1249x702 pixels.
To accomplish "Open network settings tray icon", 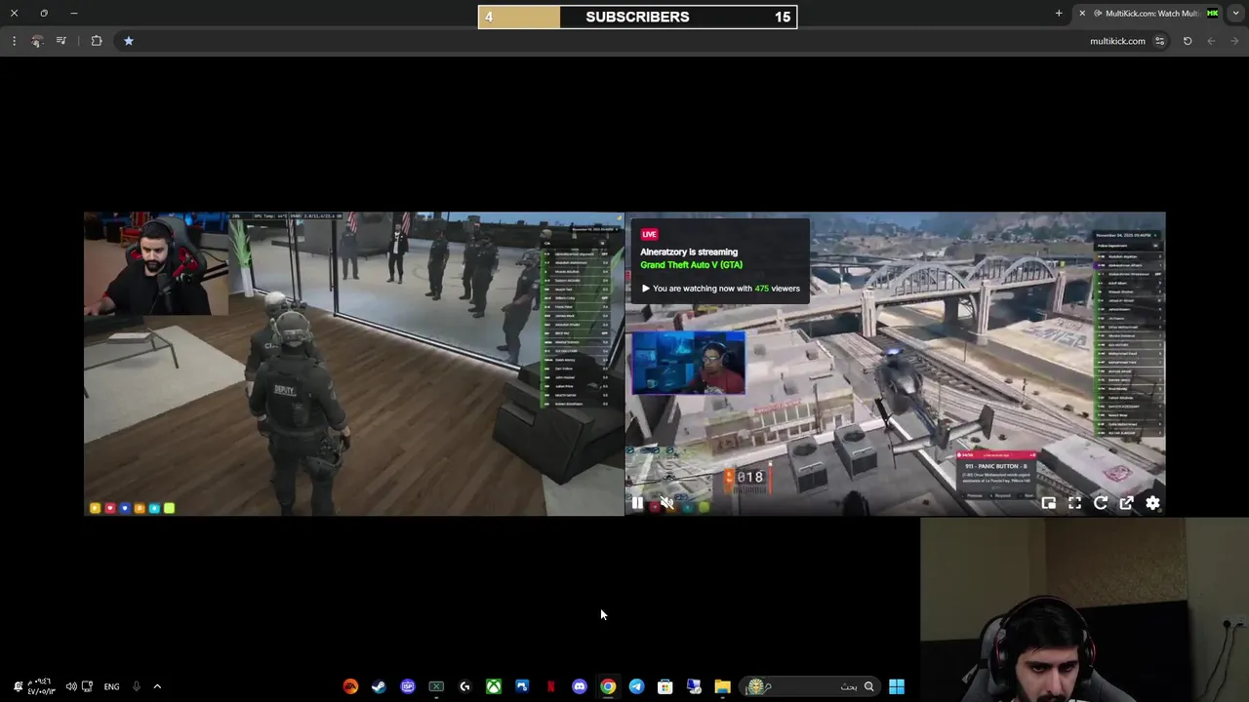I will 87,686.
